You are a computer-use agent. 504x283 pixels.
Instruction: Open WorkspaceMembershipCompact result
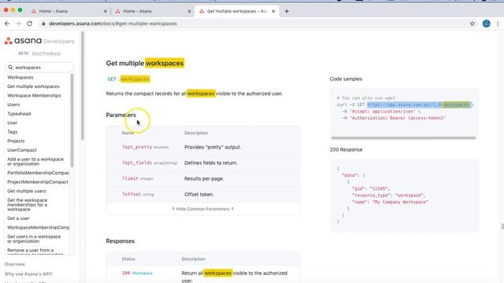38,227
